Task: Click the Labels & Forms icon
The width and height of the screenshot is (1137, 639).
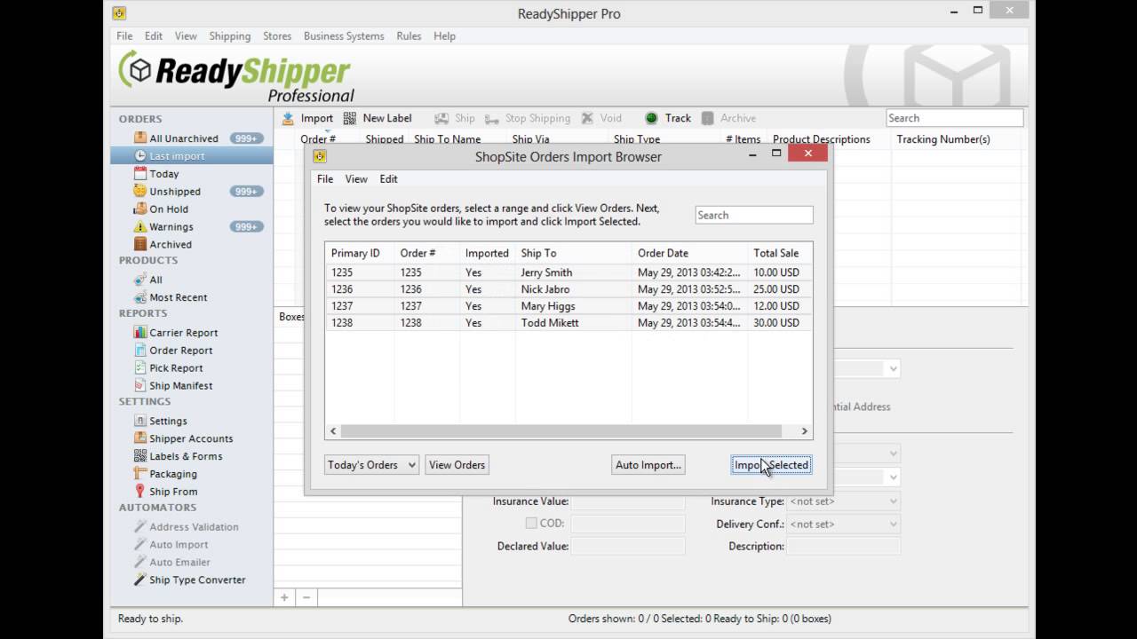Action: (x=140, y=456)
